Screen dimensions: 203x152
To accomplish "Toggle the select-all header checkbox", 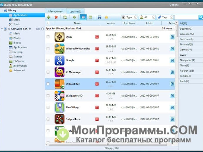I will coord(48,23).
